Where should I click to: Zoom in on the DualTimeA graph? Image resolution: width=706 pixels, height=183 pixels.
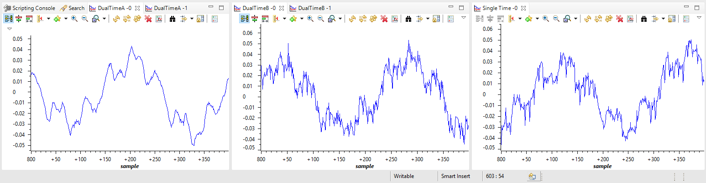click(74, 19)
